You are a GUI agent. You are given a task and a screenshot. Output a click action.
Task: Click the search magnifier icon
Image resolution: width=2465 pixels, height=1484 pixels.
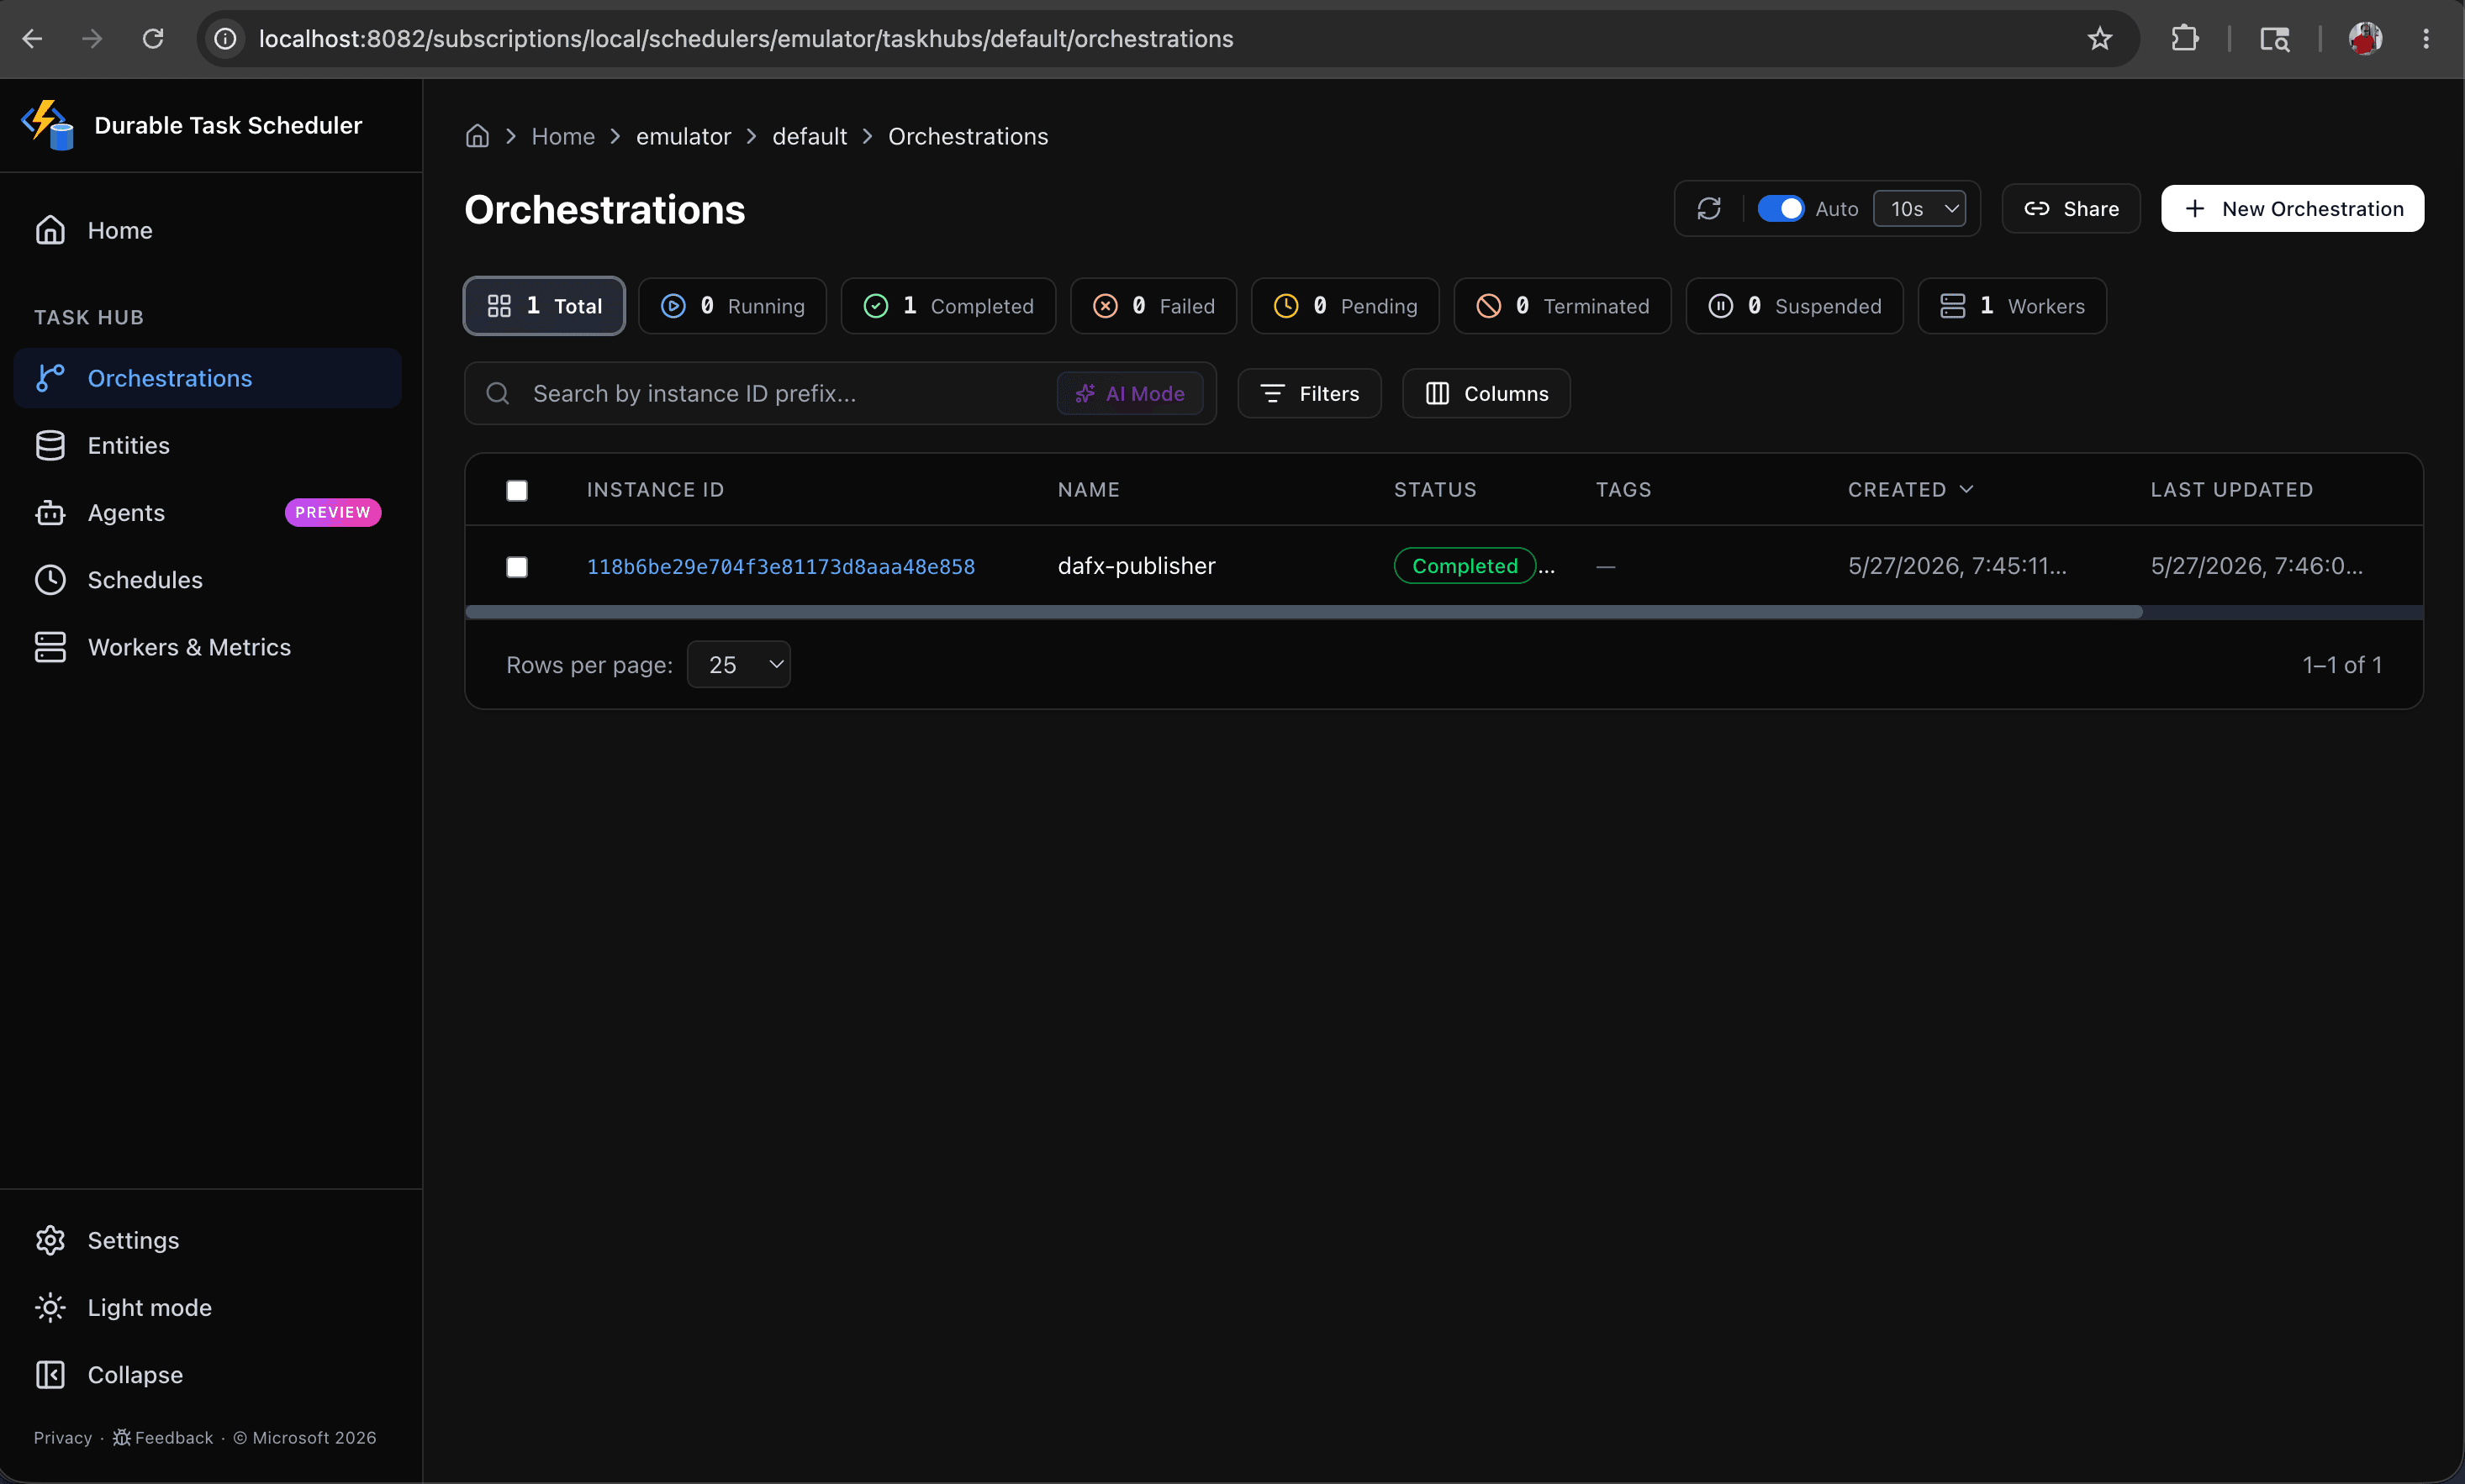pos(499,393)
